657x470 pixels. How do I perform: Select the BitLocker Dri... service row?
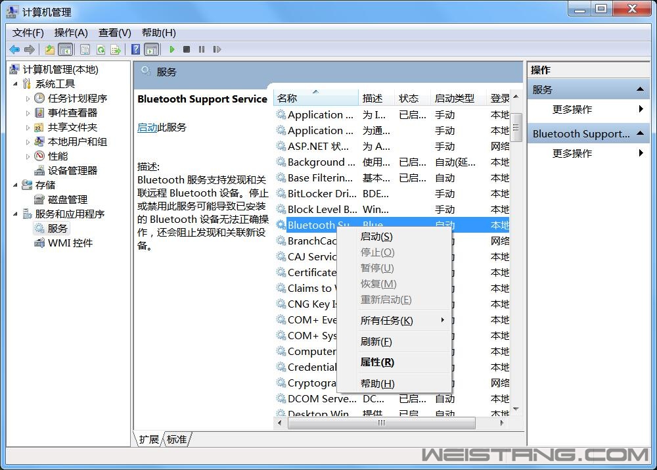pyautogui.click(x=392, y=194)
